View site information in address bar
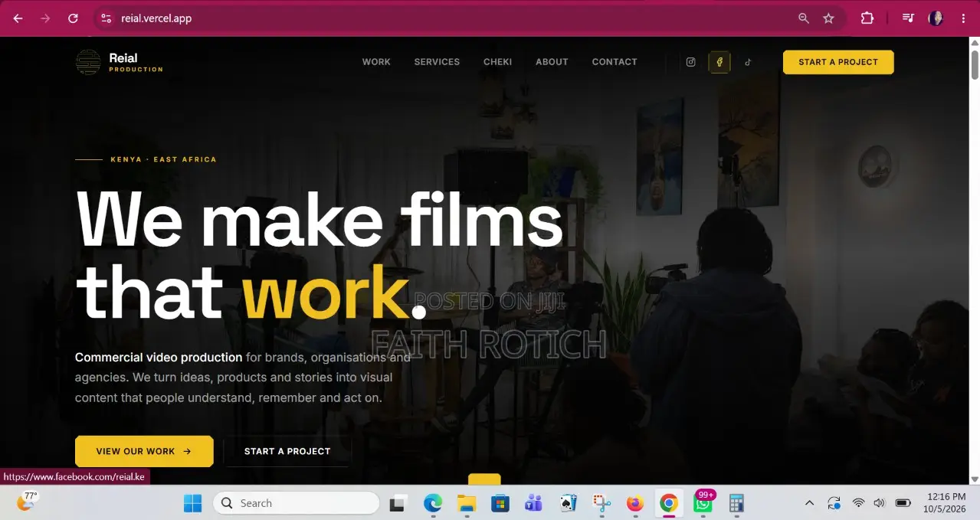 pos(107,18)
